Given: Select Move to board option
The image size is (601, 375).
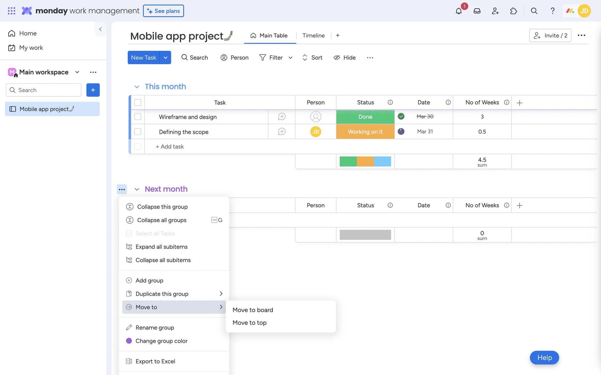Looking at the screenshot, I should tap(253, 310).
